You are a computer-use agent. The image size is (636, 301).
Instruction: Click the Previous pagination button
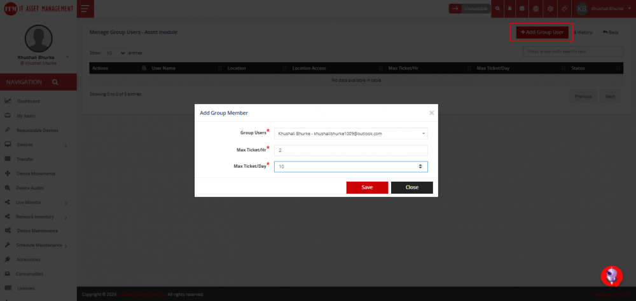coord(583,97)
